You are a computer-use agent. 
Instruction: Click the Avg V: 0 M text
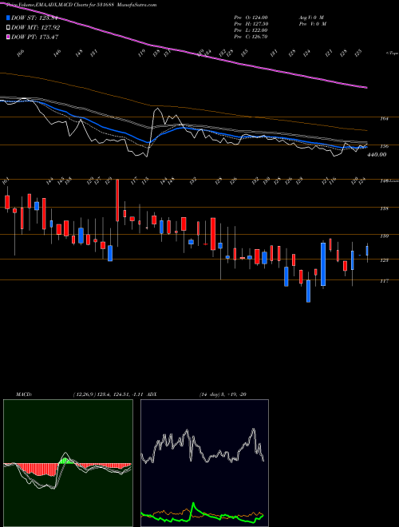point(310,18)
